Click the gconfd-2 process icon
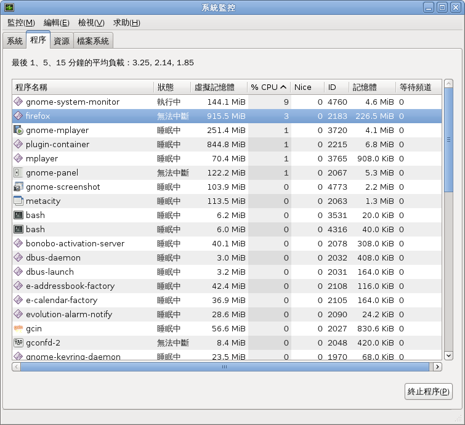This screenshot has width=465, height=425. click(18, 342)
